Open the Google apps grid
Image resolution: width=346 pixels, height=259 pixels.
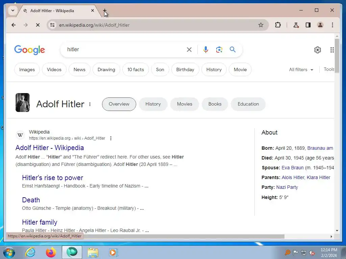pyautogui.click(x=332, y=50)
